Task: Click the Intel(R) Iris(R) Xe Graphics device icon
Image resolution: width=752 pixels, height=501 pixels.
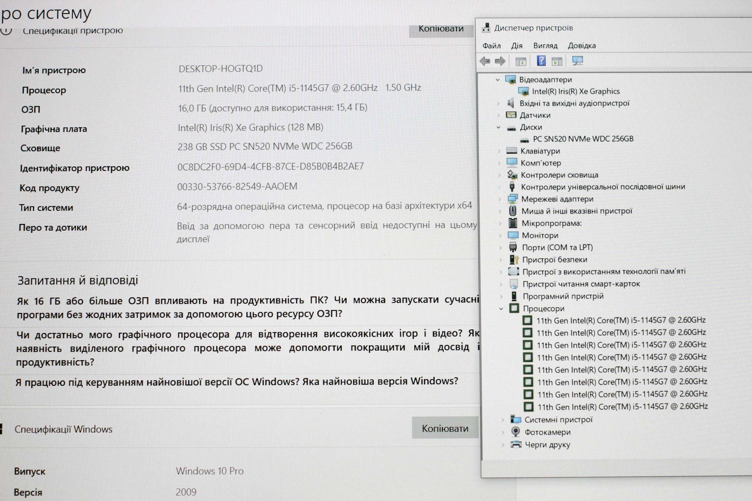Action: 523,91
